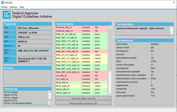Click the Title field ADCTest_offlinetest

coord(34,28)
